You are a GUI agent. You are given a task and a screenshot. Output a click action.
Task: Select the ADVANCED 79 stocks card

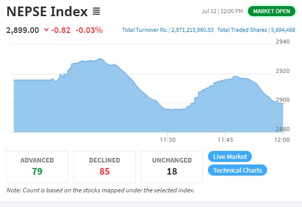pos(37,167)
